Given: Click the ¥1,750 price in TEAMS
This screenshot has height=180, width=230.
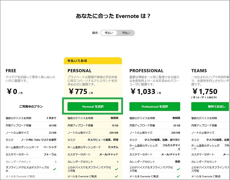Looking at the screenshot, I should (x=205, y=92).
